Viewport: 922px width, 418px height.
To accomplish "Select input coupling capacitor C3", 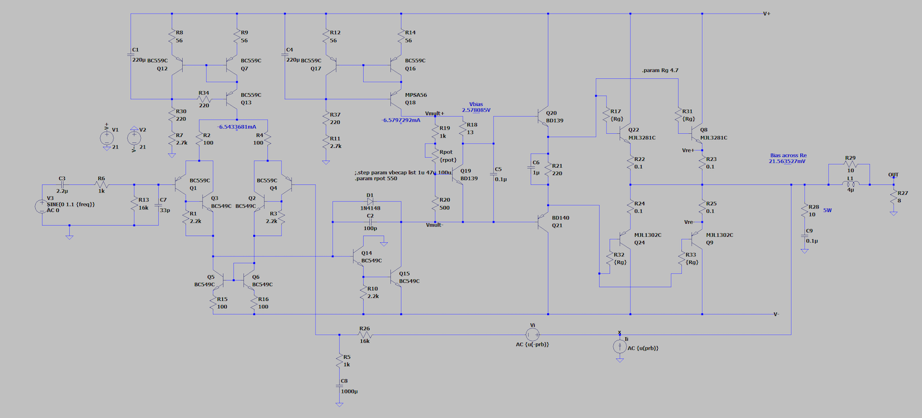I will click(62, 184).
